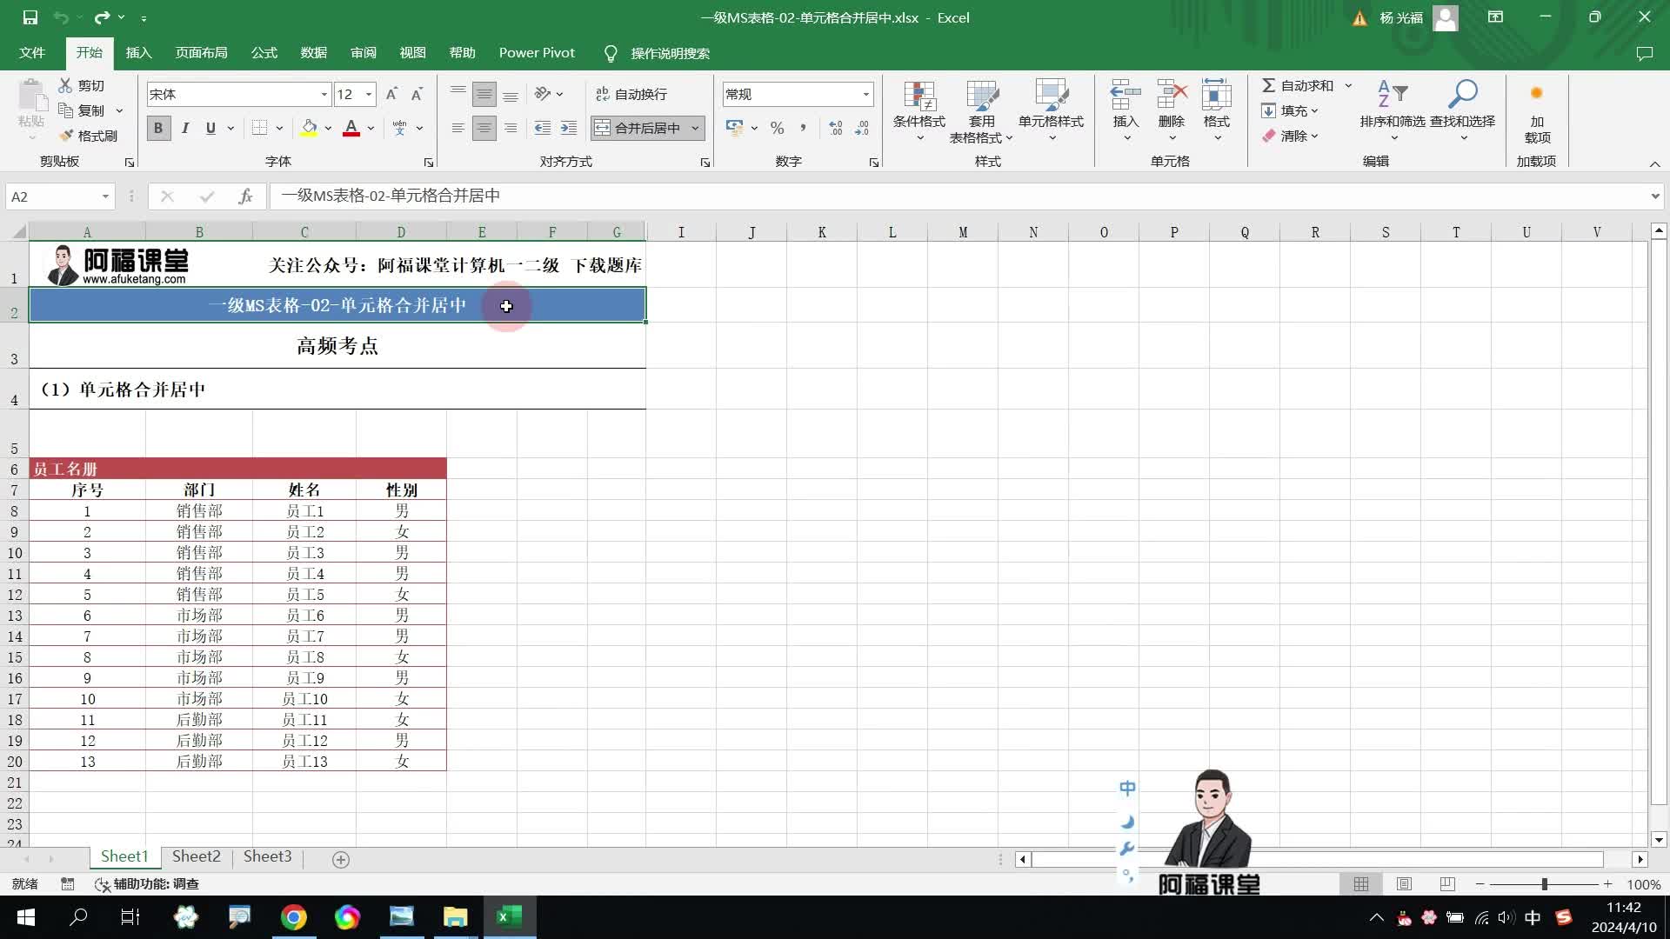Expand the font color dropdown arrow
The width and height of the screenshot is (1670, 939).
(x=371, y=128)
